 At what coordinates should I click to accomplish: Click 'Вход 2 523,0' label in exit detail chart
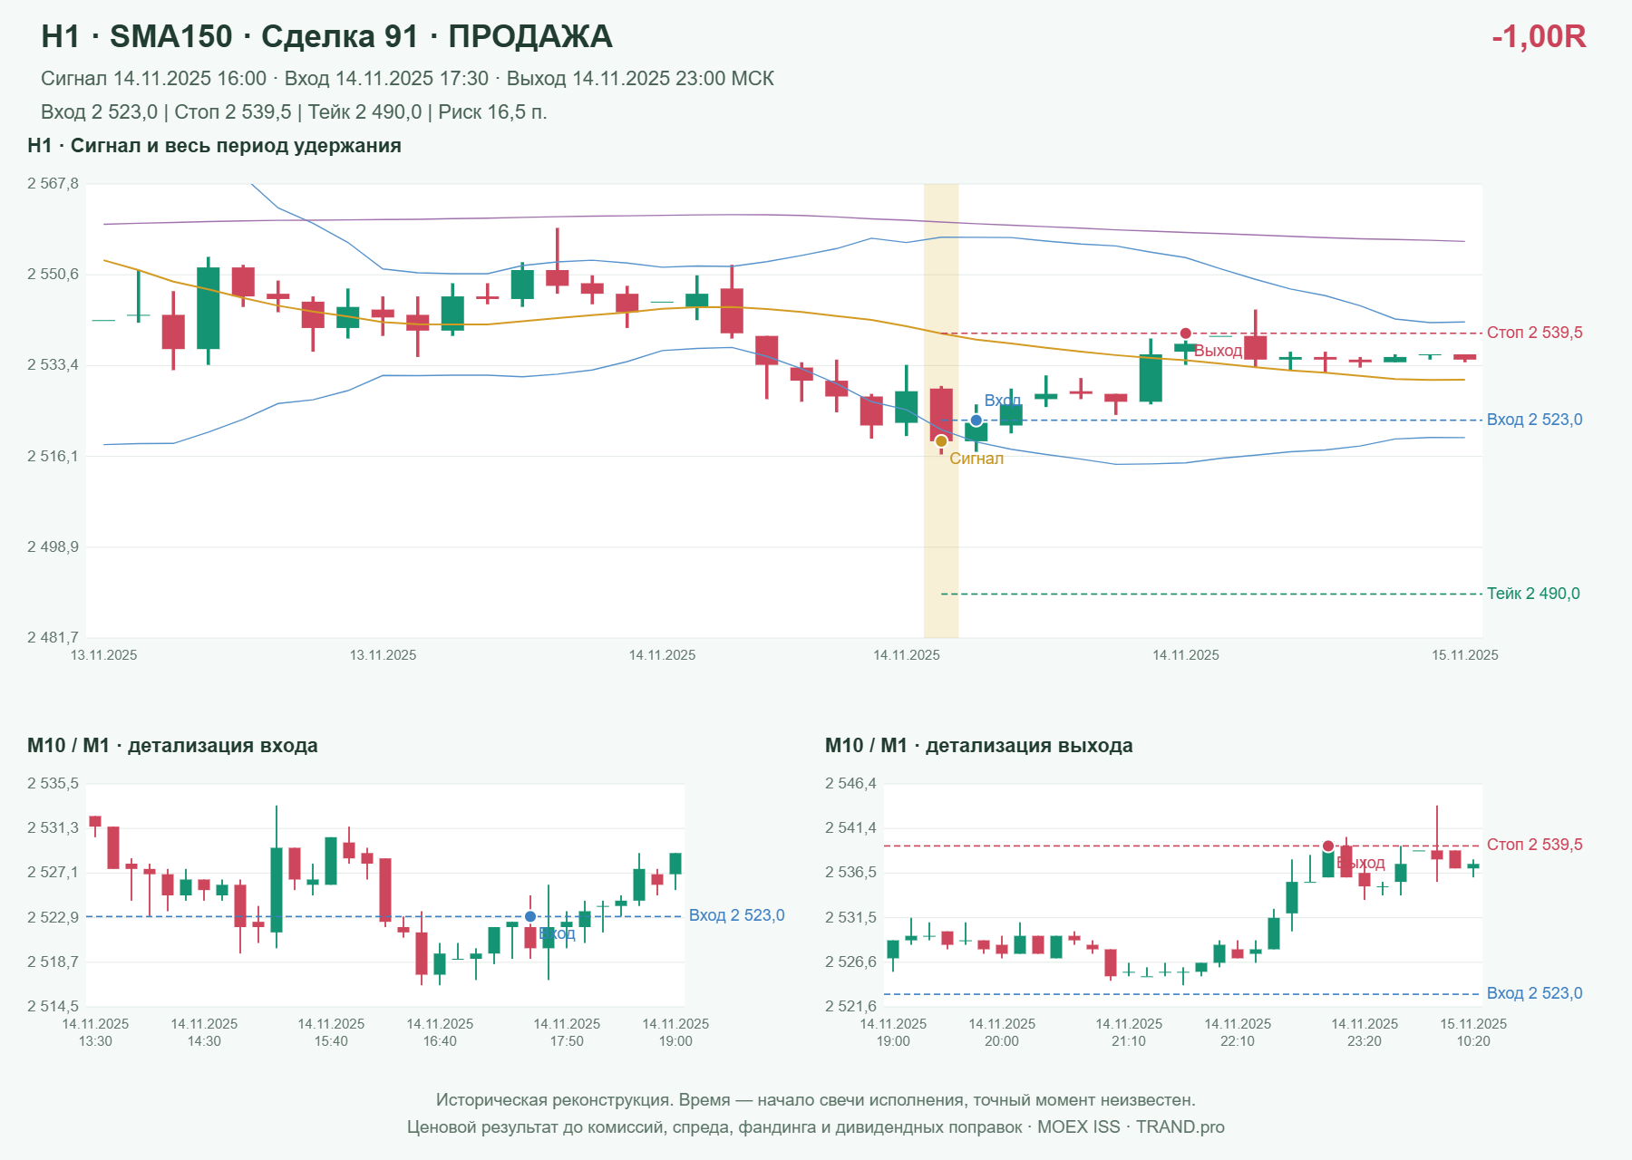pos(1534,993)
